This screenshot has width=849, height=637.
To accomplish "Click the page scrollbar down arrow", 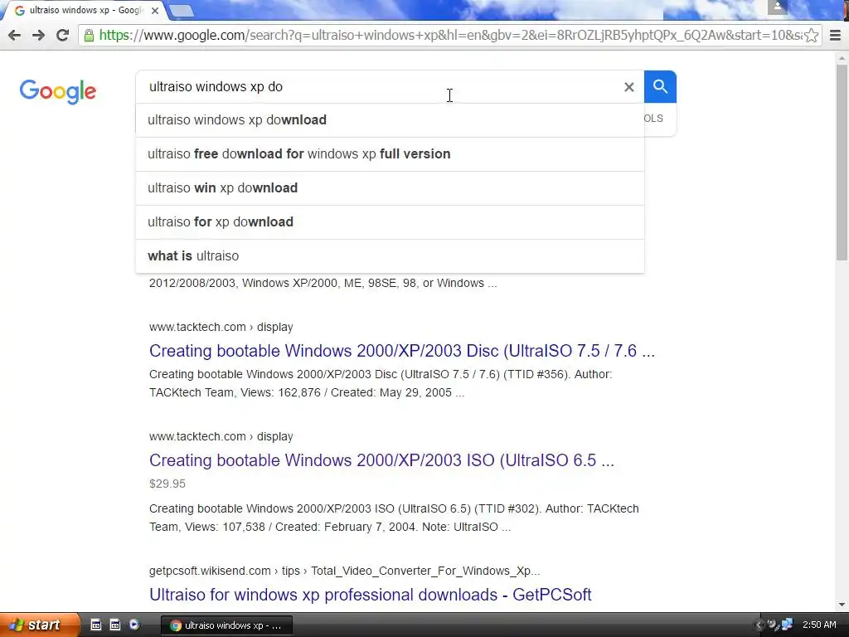I will point(842,605).
